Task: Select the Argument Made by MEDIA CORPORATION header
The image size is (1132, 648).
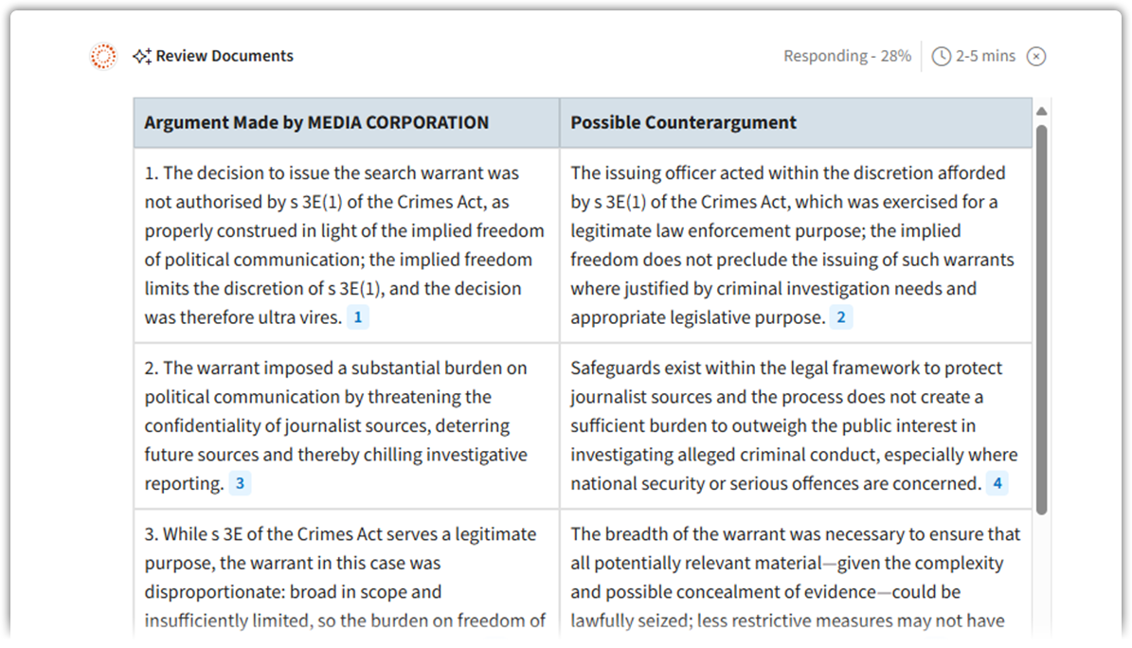Action: pos(316,122)
